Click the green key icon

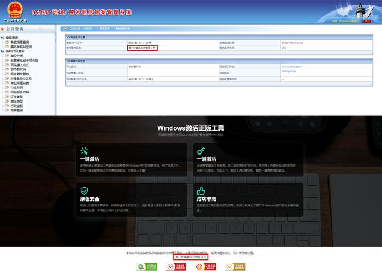[201, 151]
